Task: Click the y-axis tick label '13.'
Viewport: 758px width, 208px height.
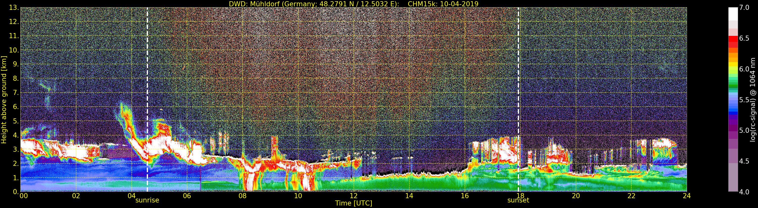Action: coord(14,8)
